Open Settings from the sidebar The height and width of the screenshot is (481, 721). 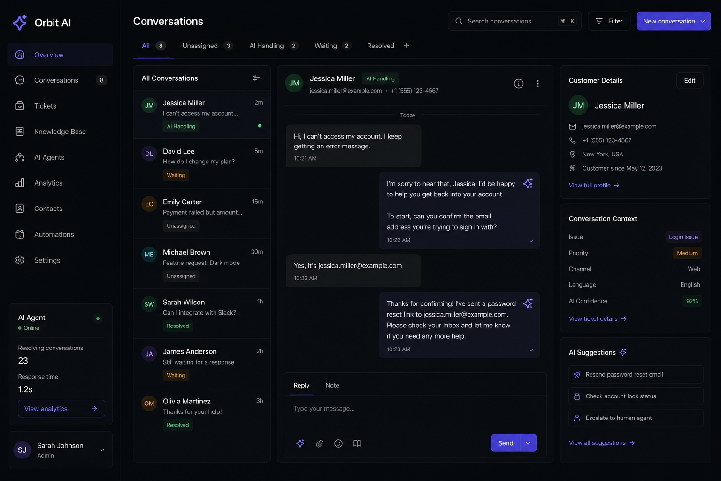[60, 260]
